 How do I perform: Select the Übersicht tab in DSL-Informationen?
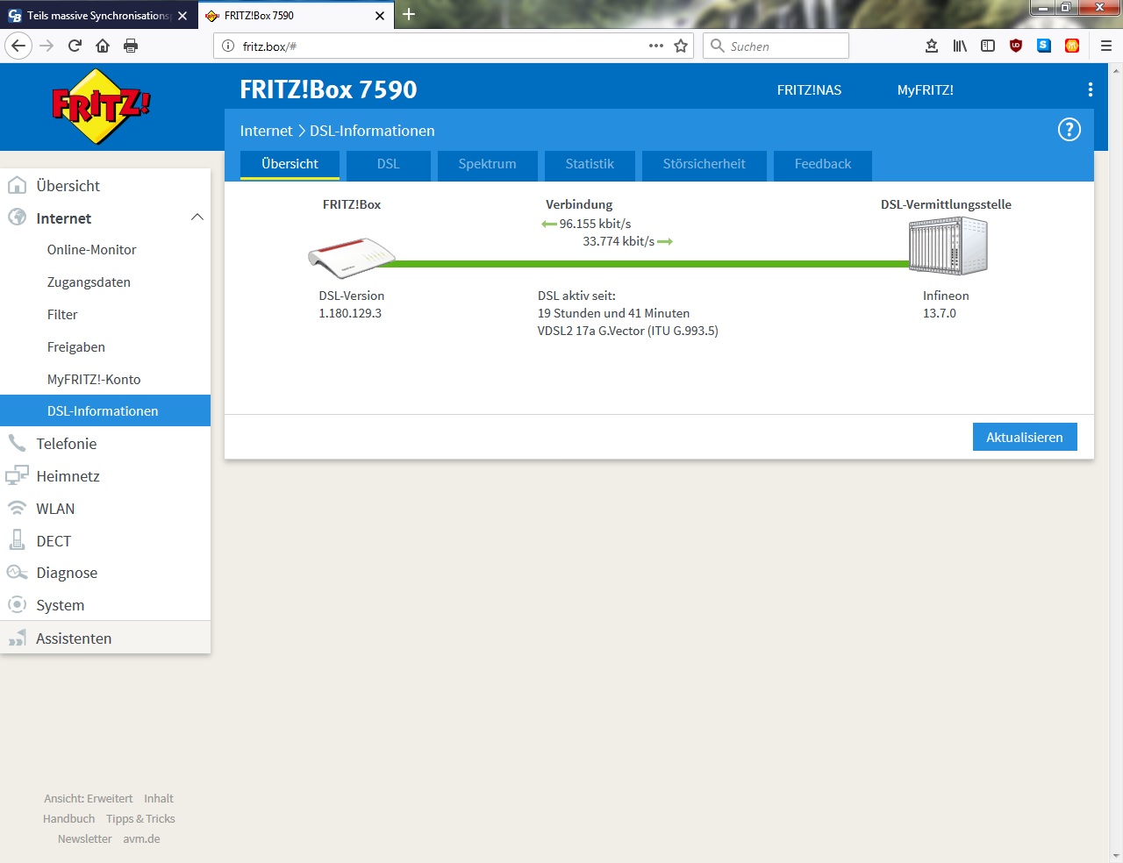290,165
